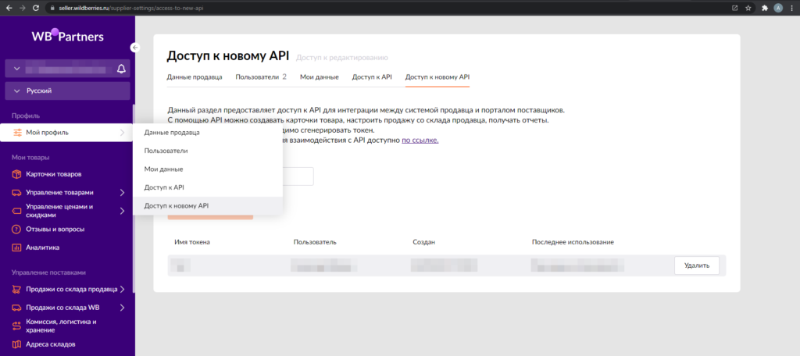Open Аналитика in sidebar
This screenshot has height=356, width=800.
point(43,248)
